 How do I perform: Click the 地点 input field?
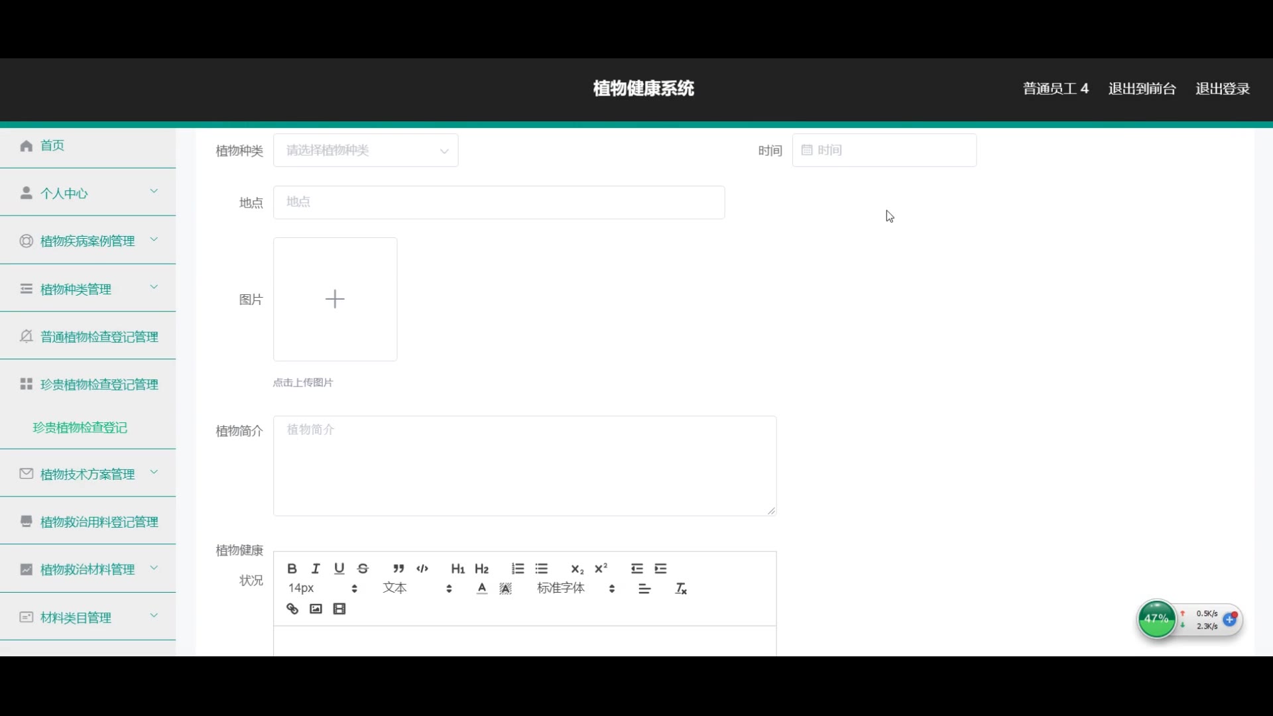point(499,202)
